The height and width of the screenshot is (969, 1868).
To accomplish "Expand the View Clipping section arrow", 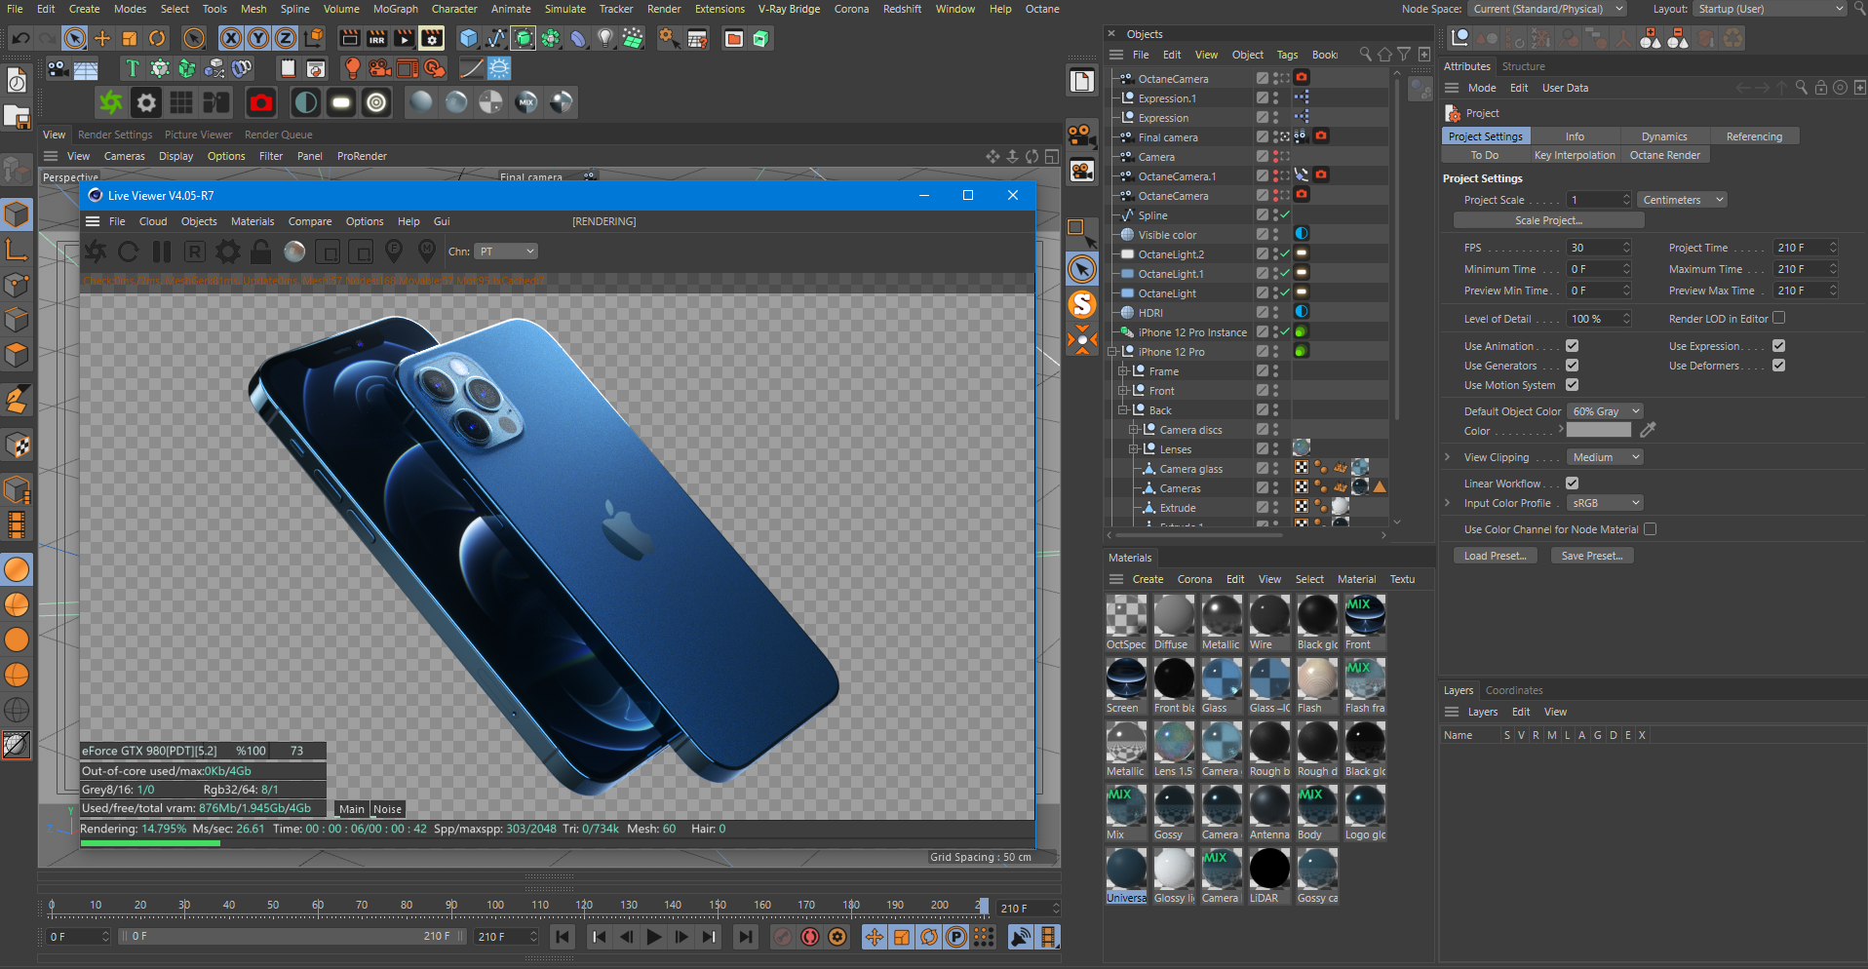I will pyautogui.click(x=1448, y=457).
